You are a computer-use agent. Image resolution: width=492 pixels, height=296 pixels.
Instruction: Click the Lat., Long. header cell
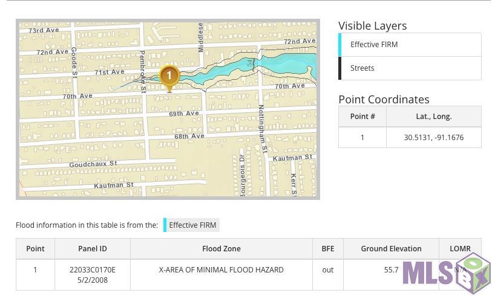433,117
